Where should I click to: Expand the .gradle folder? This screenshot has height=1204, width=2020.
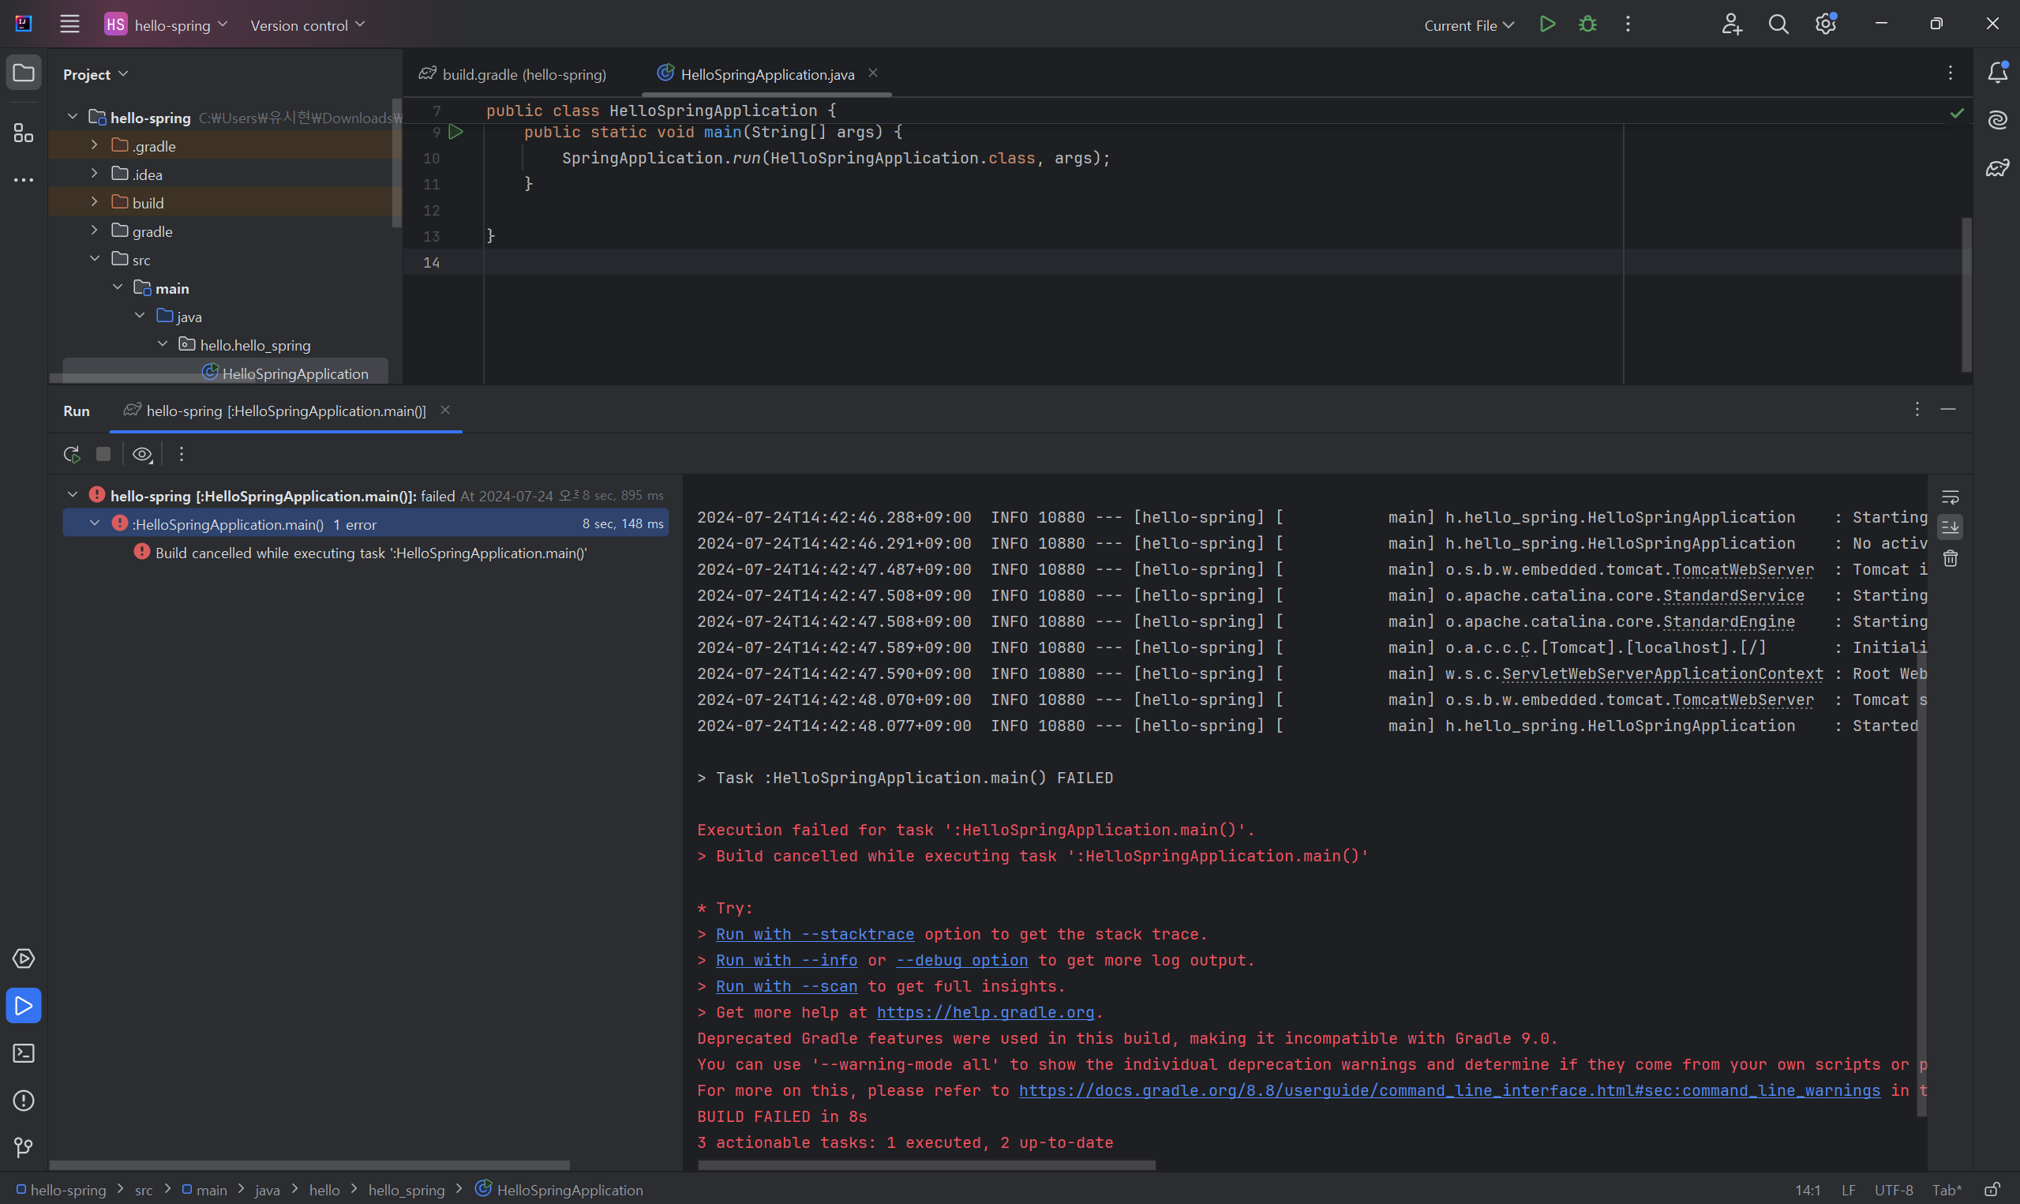pos(94,145)
